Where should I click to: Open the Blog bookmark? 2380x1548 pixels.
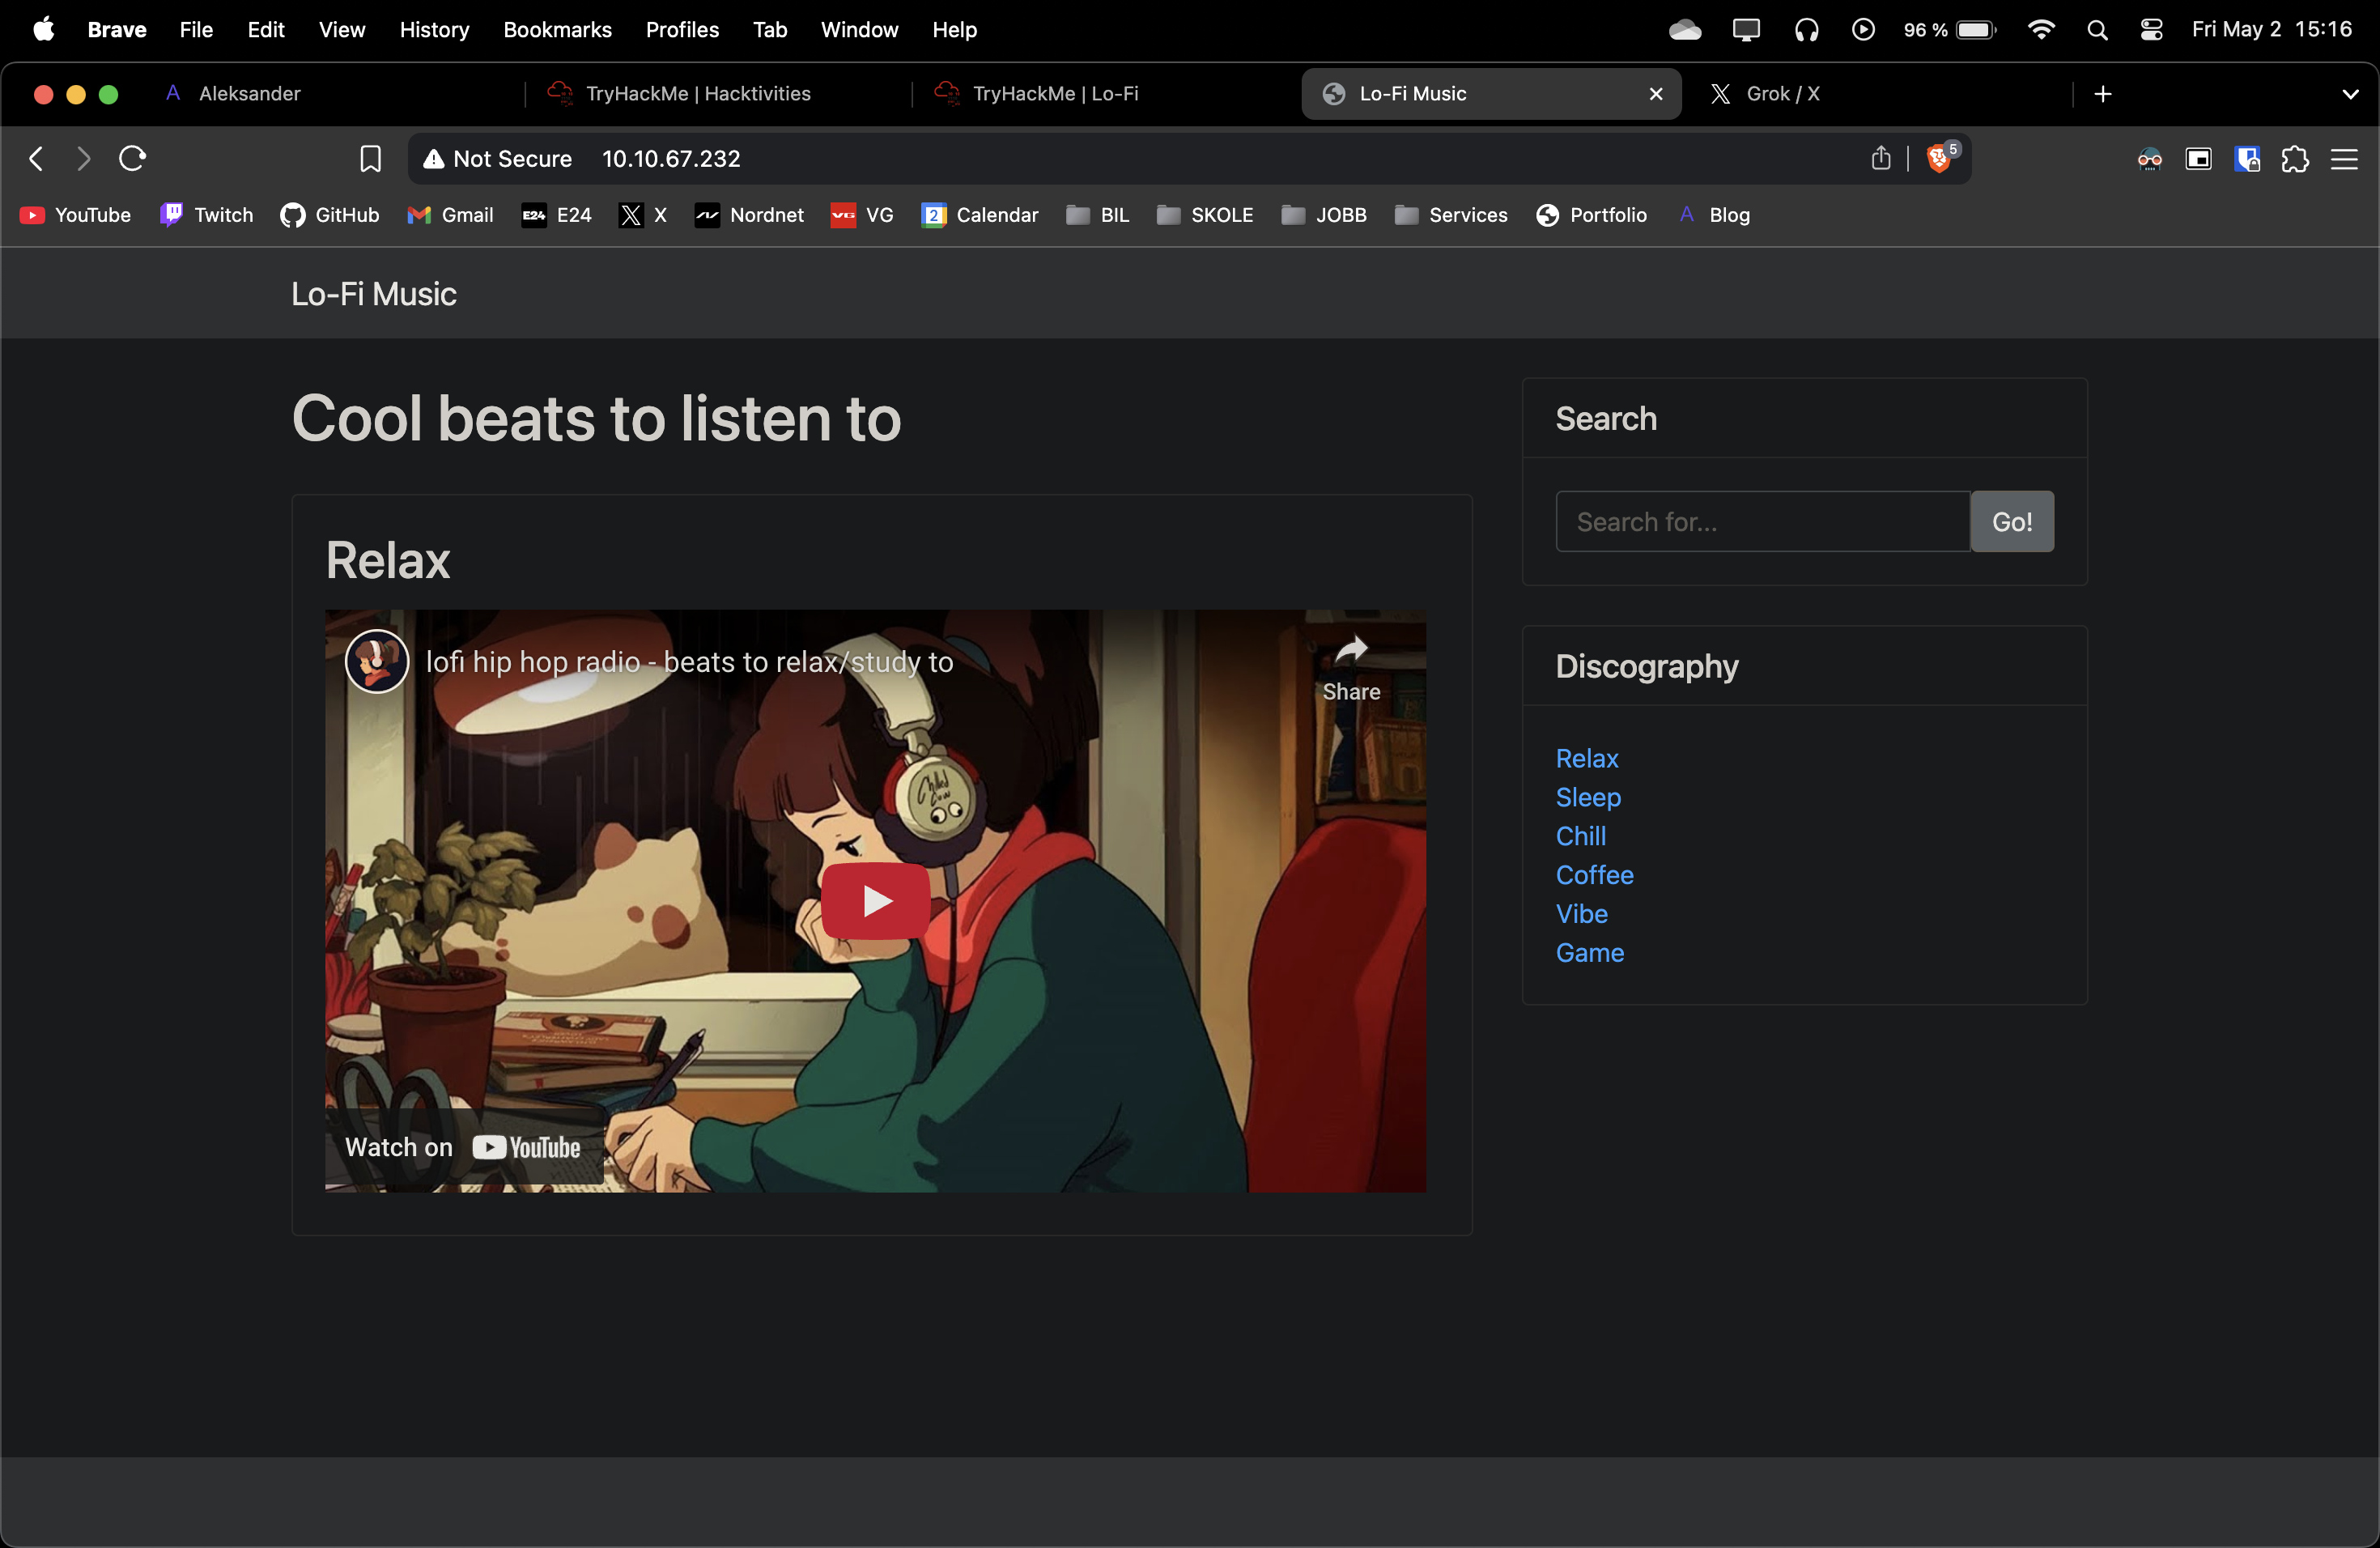click(1714, 215)
